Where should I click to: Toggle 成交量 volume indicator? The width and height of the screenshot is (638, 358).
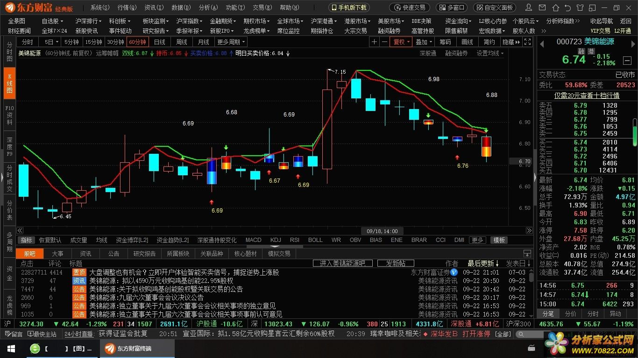point(78,240)
